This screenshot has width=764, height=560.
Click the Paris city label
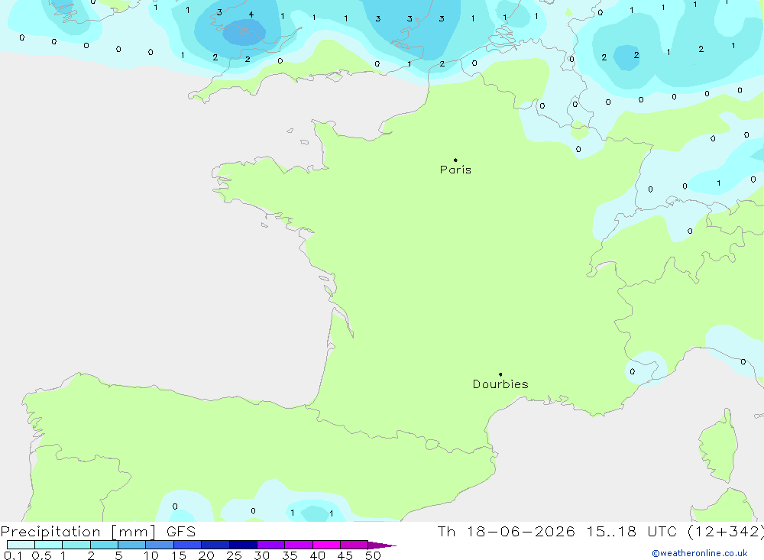(455, 170)
